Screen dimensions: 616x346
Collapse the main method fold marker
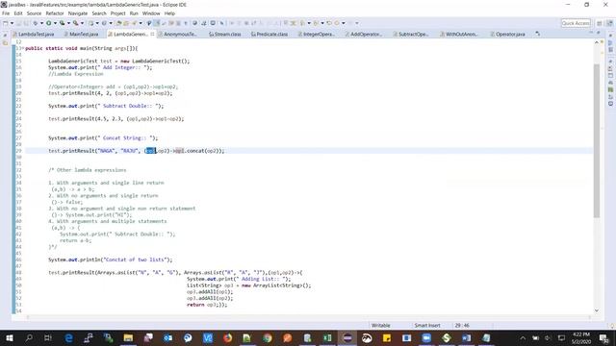click(22, 48)
